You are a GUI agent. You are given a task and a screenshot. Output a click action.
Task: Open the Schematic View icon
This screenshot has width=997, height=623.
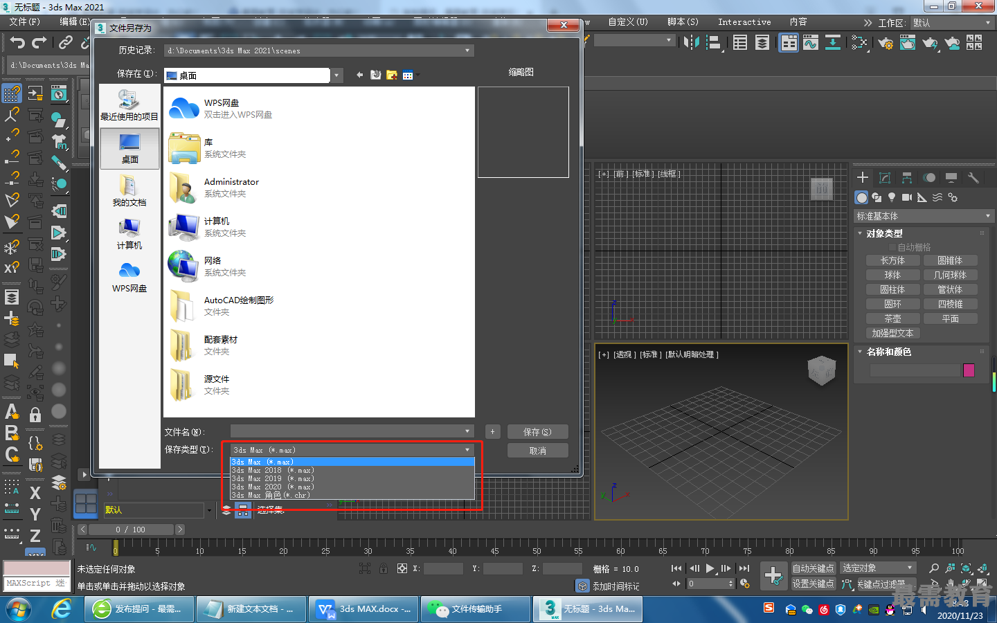[x=833, y=43]
